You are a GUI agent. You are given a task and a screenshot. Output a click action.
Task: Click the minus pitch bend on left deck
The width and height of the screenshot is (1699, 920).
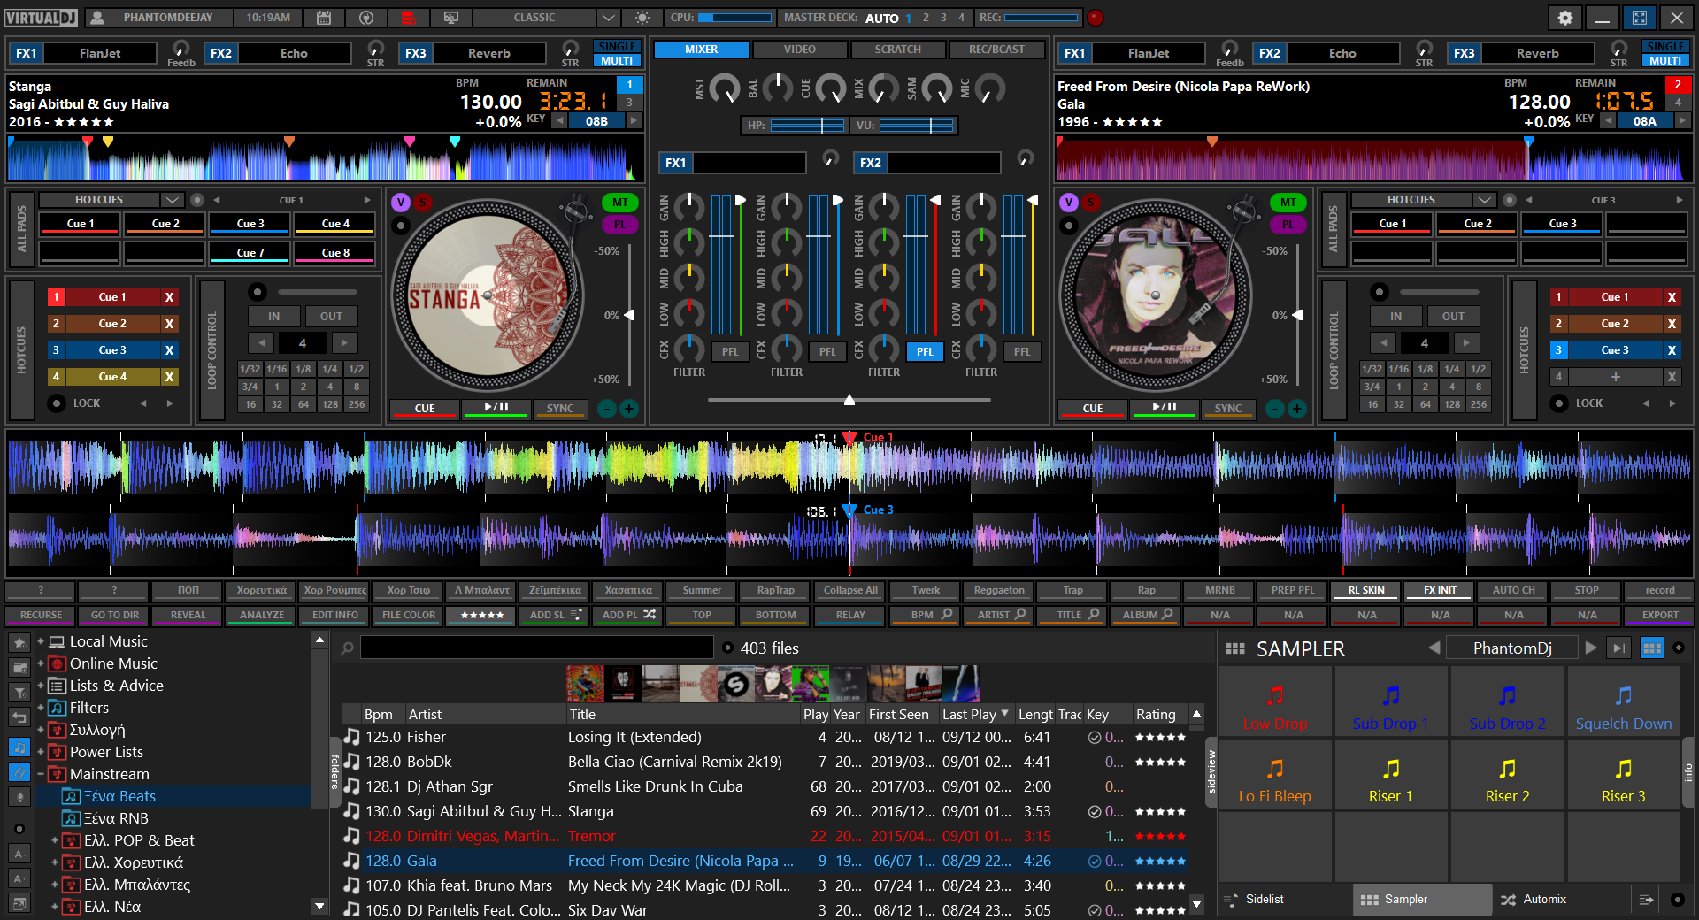point(606,409)
